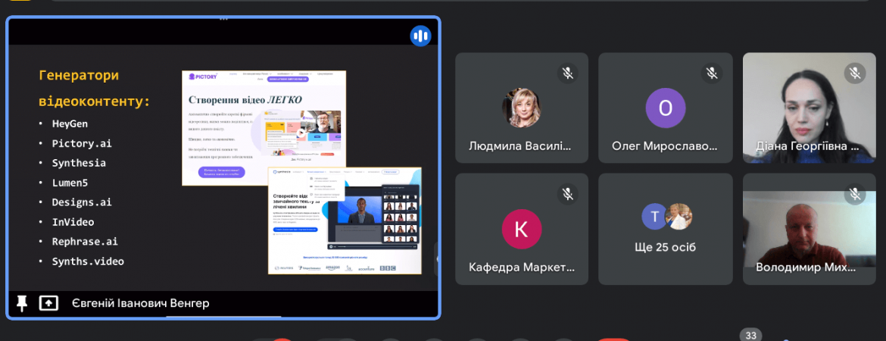Screen dimensions: 886x341
Task: Click muted microphone icon on Діана's tile
Action: (855, 73)
